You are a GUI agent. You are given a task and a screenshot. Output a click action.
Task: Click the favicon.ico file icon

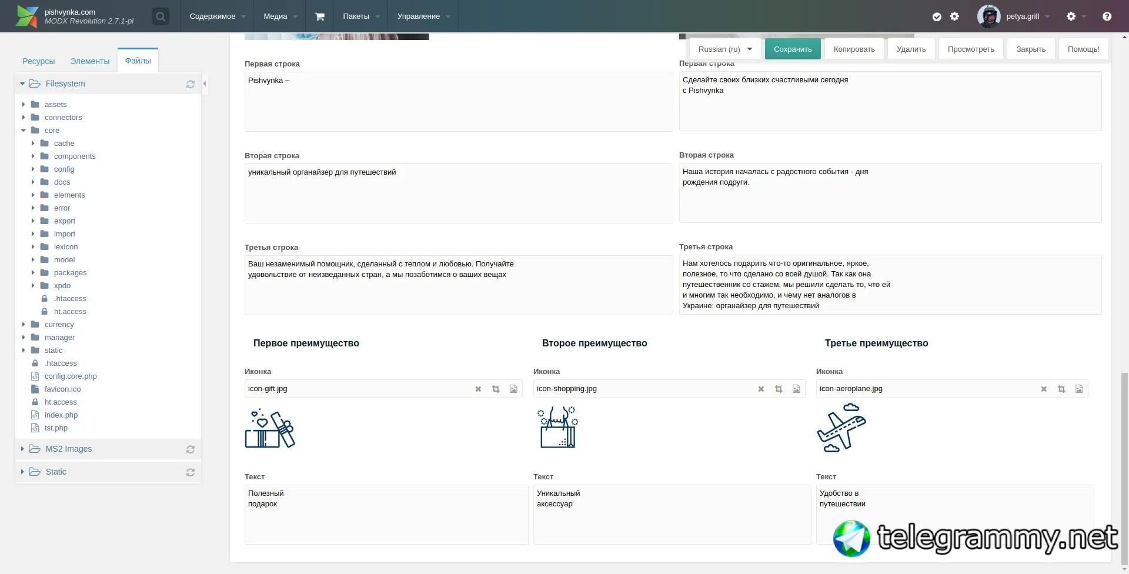tap(35, 389)
